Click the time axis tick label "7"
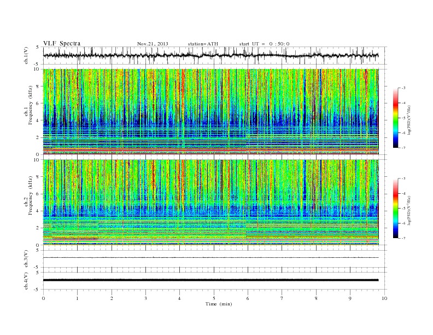The height and width of the screenshot is (335, 433). (x=282, y=298)
